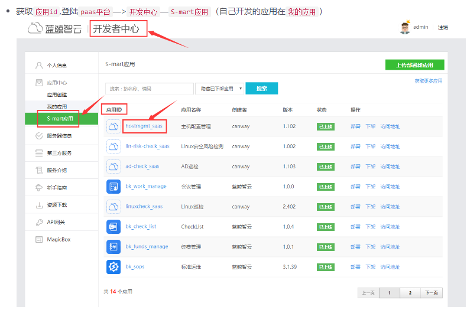Image resolution: width=467 pixels, height=313 pixels.
Task: Go to page 2 of app list
Action: (410, 293)
